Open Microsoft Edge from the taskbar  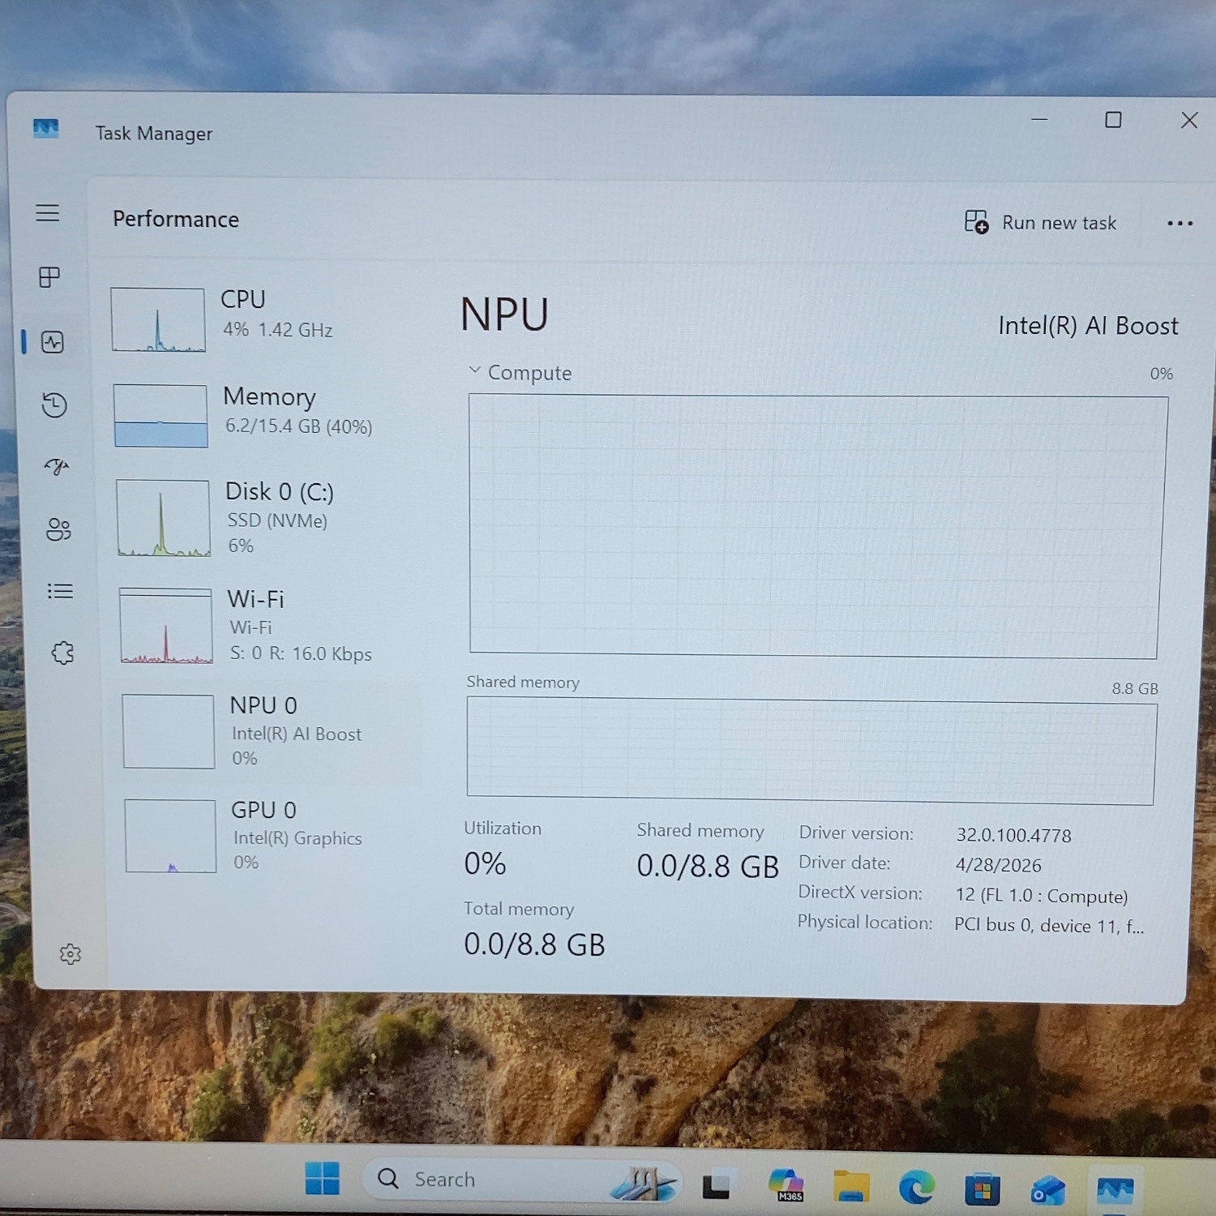[x=916, y=1188]
